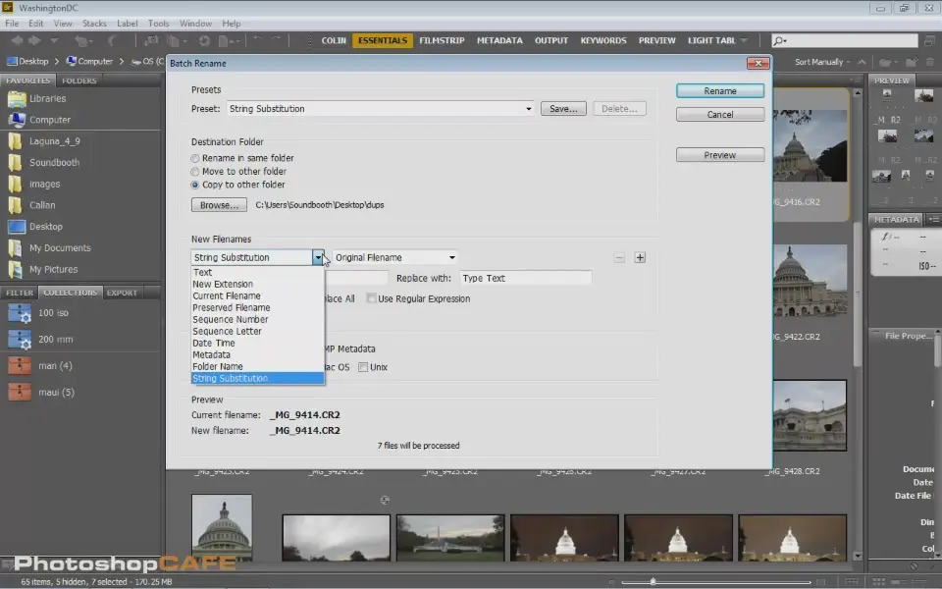The width and height of the screenshot is (942, 589).
Task: Open the workspace dropdown arrow after Light Table
Action: click(745, 40)
